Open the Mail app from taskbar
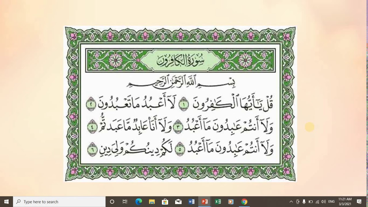This screenshot has height=207, width=368. pos(178,202)
